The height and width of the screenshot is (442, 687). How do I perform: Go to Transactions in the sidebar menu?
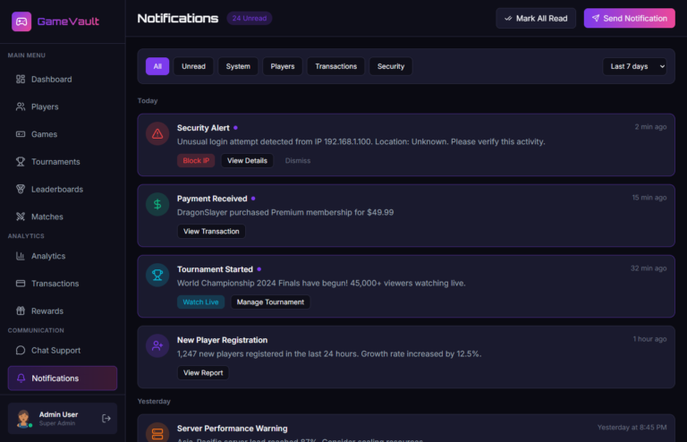tap(63, 284)
